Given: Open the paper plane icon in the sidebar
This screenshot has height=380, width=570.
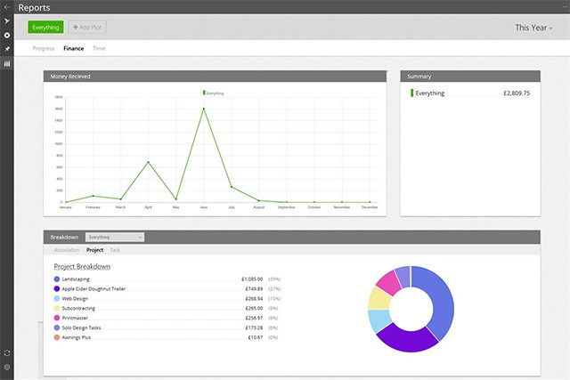Looking at the screenshot, I should click(x=7, y=20).
